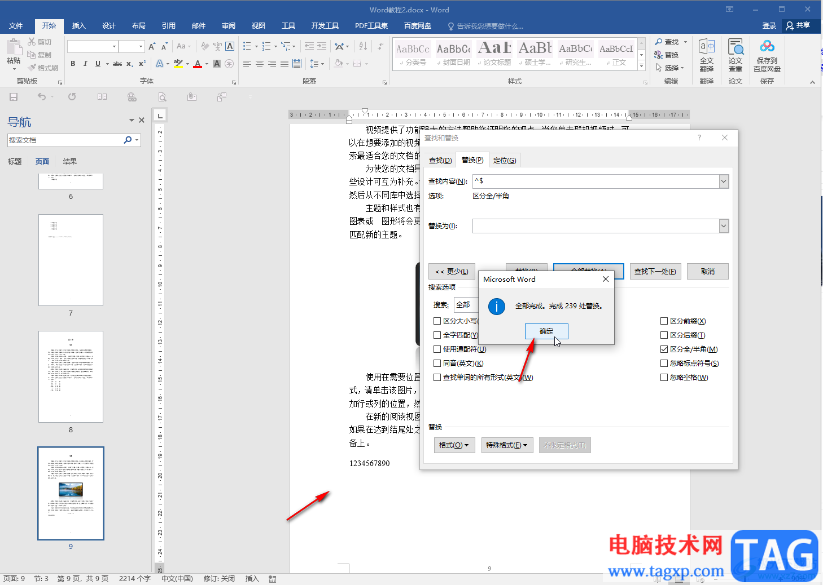Click the search magnifier in navigation pane
823x585 pixels.
128,140
